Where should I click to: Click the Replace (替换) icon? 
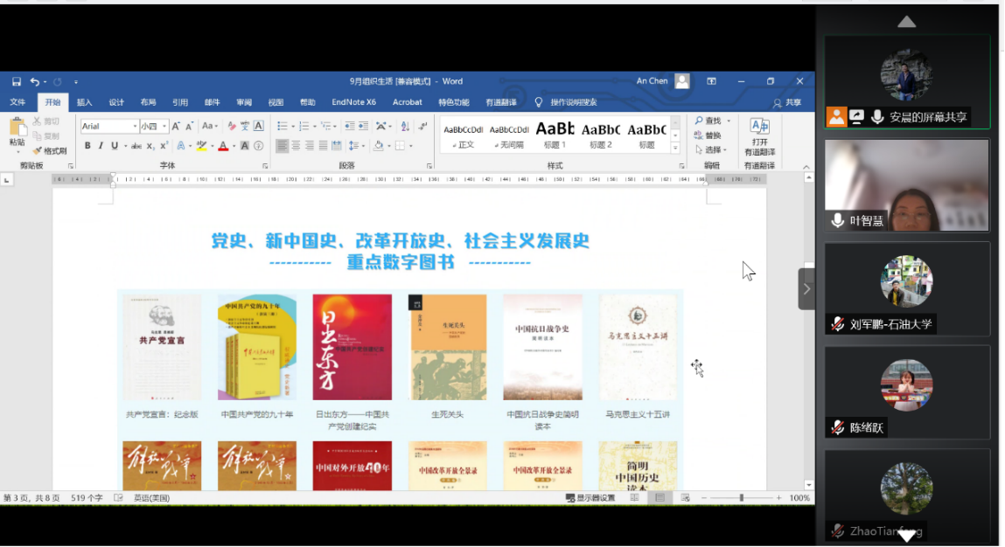[x=708, y=135]
